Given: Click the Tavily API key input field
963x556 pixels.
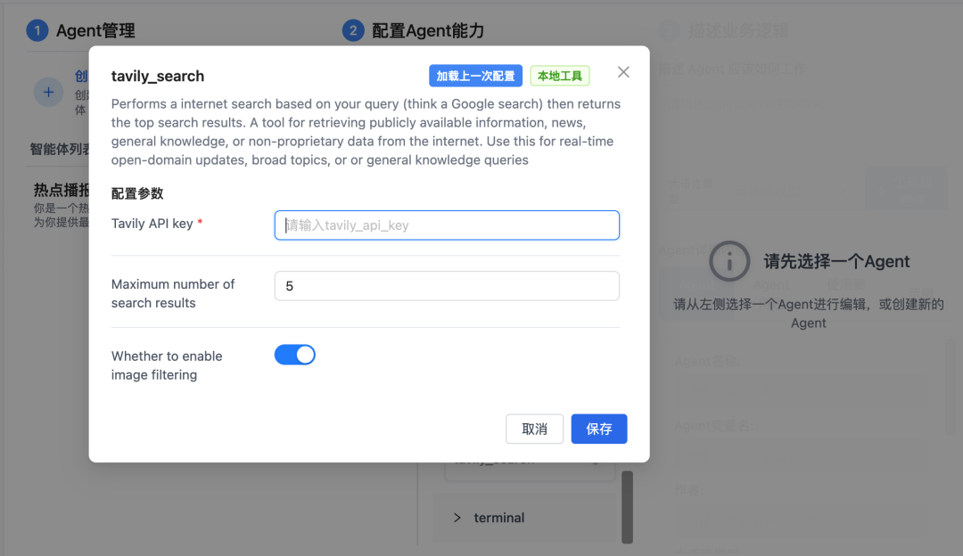Looking at the screenshot, I should coord(447,225).
